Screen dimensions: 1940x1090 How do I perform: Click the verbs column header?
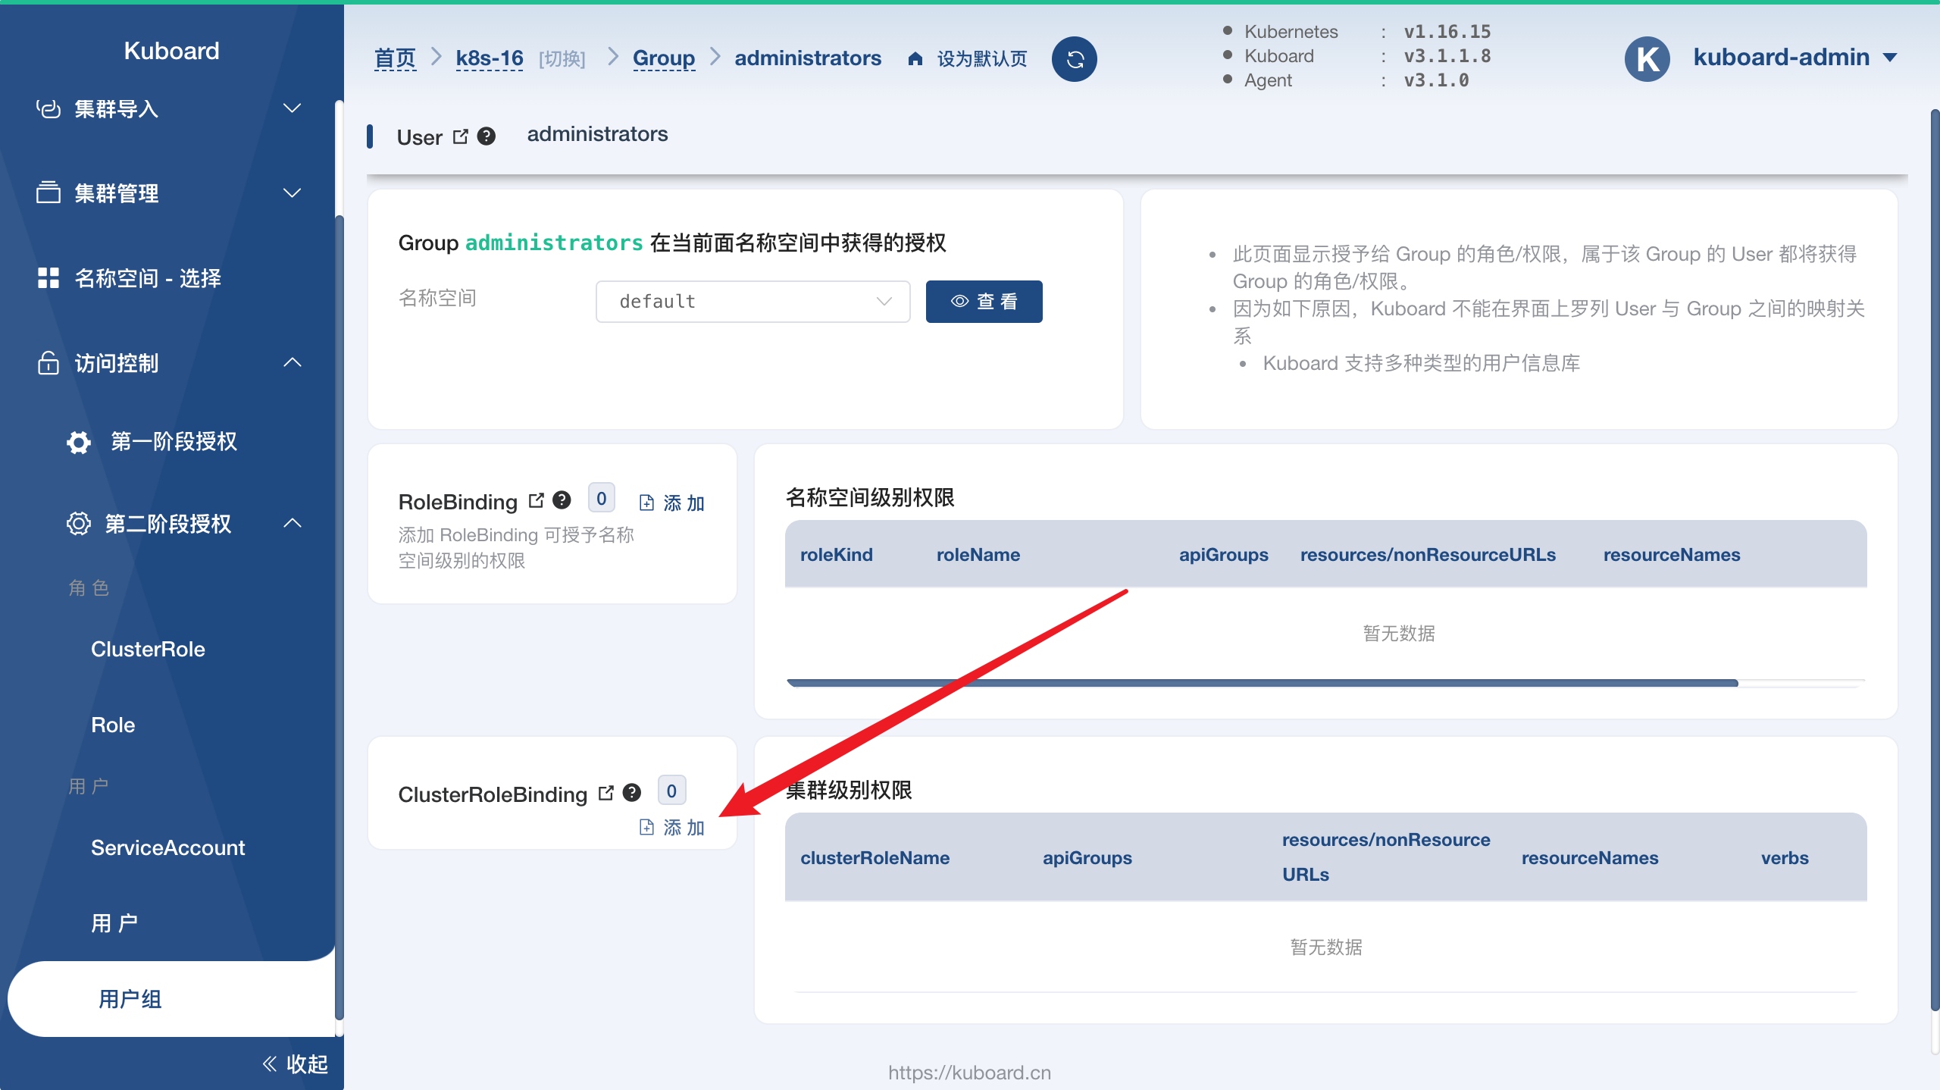coord(1785,857)
